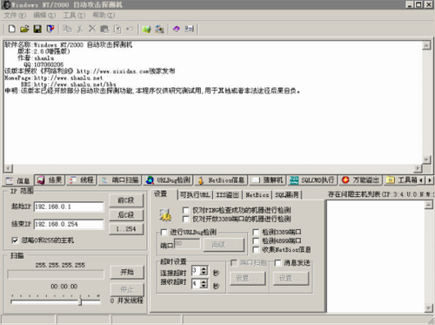The height and width of the screenshot is (325, 435).
Task: Switch to the NetBios信息 tab
Action: coord(221,180)
